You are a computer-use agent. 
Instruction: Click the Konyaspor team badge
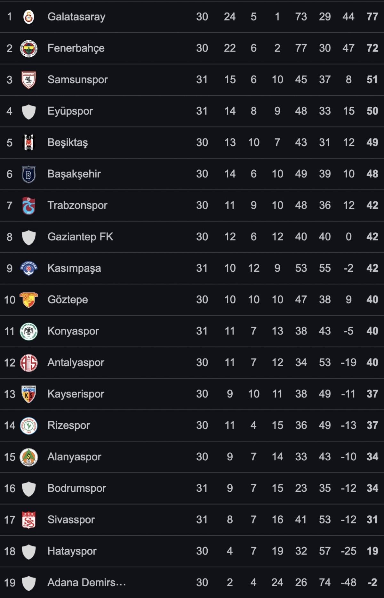pos(29,331)
